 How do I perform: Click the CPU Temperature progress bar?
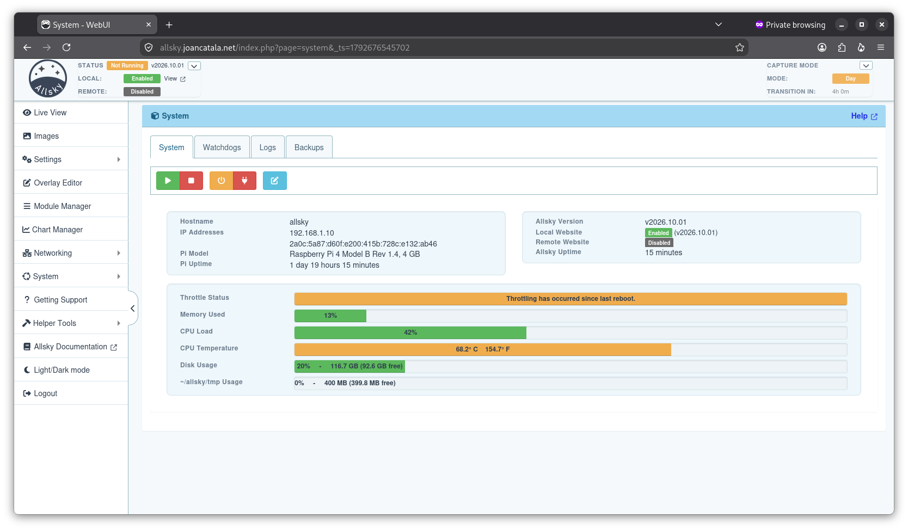570,349
